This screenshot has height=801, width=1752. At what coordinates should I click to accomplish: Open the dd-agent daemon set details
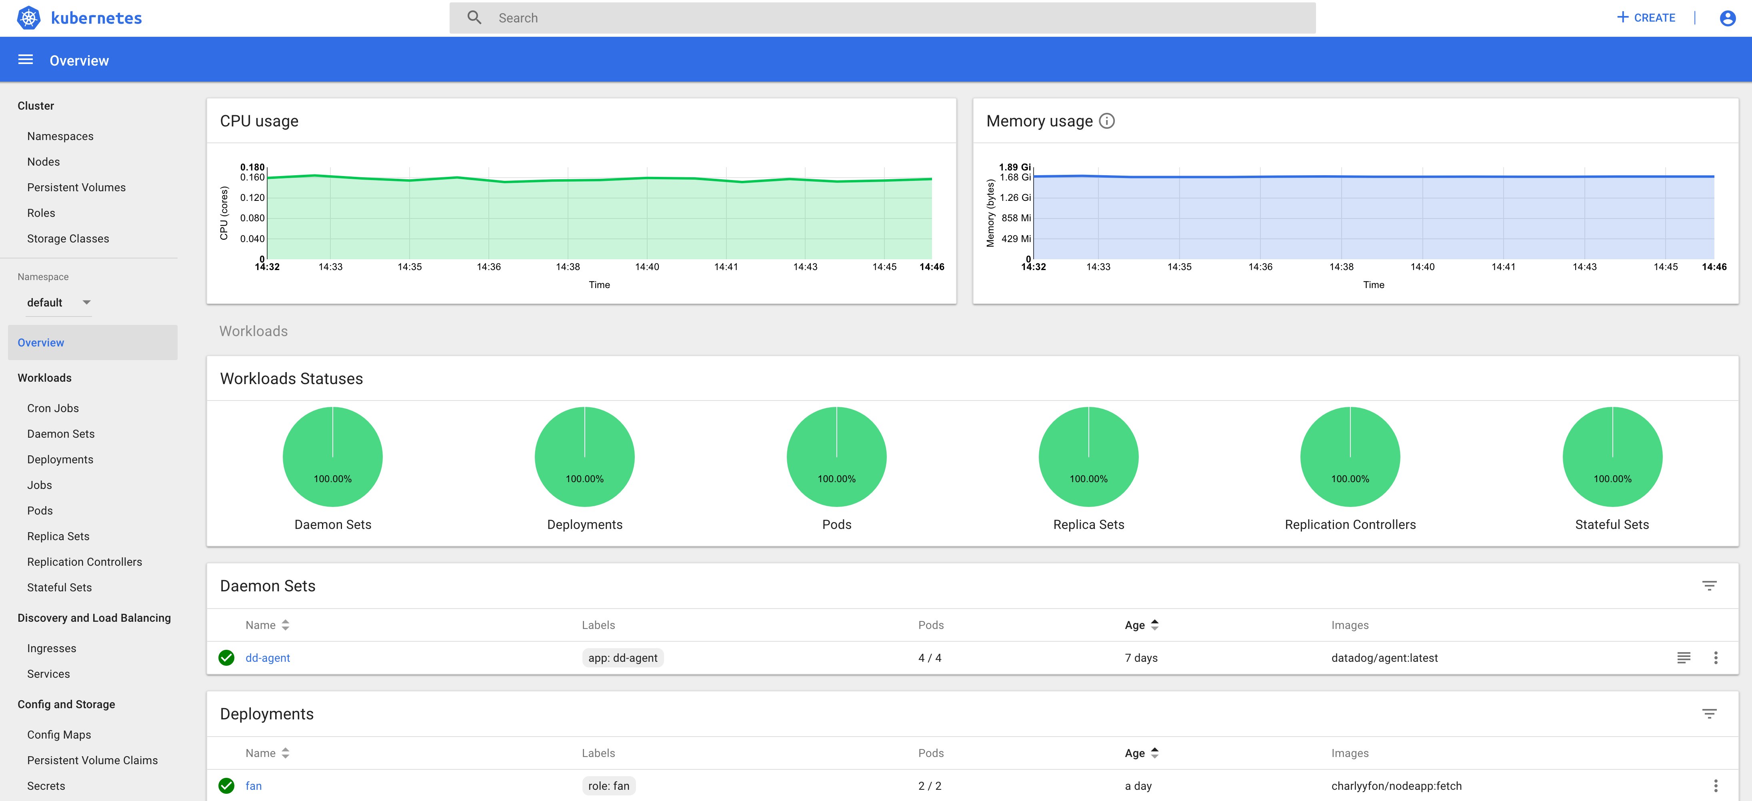tap(267, 657)
